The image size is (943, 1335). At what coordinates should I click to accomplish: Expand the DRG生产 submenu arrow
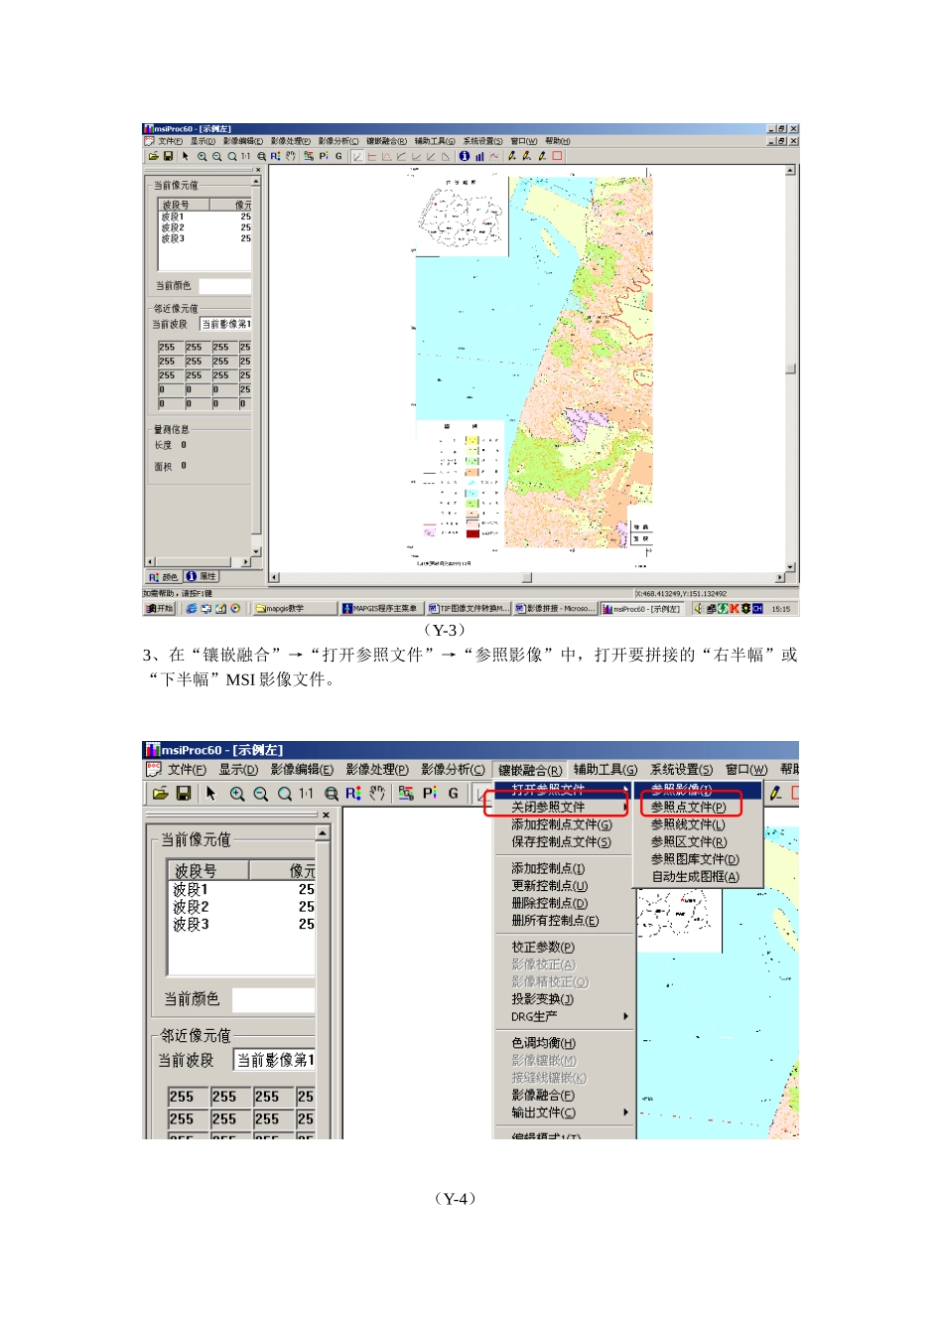pos(625,1017)
